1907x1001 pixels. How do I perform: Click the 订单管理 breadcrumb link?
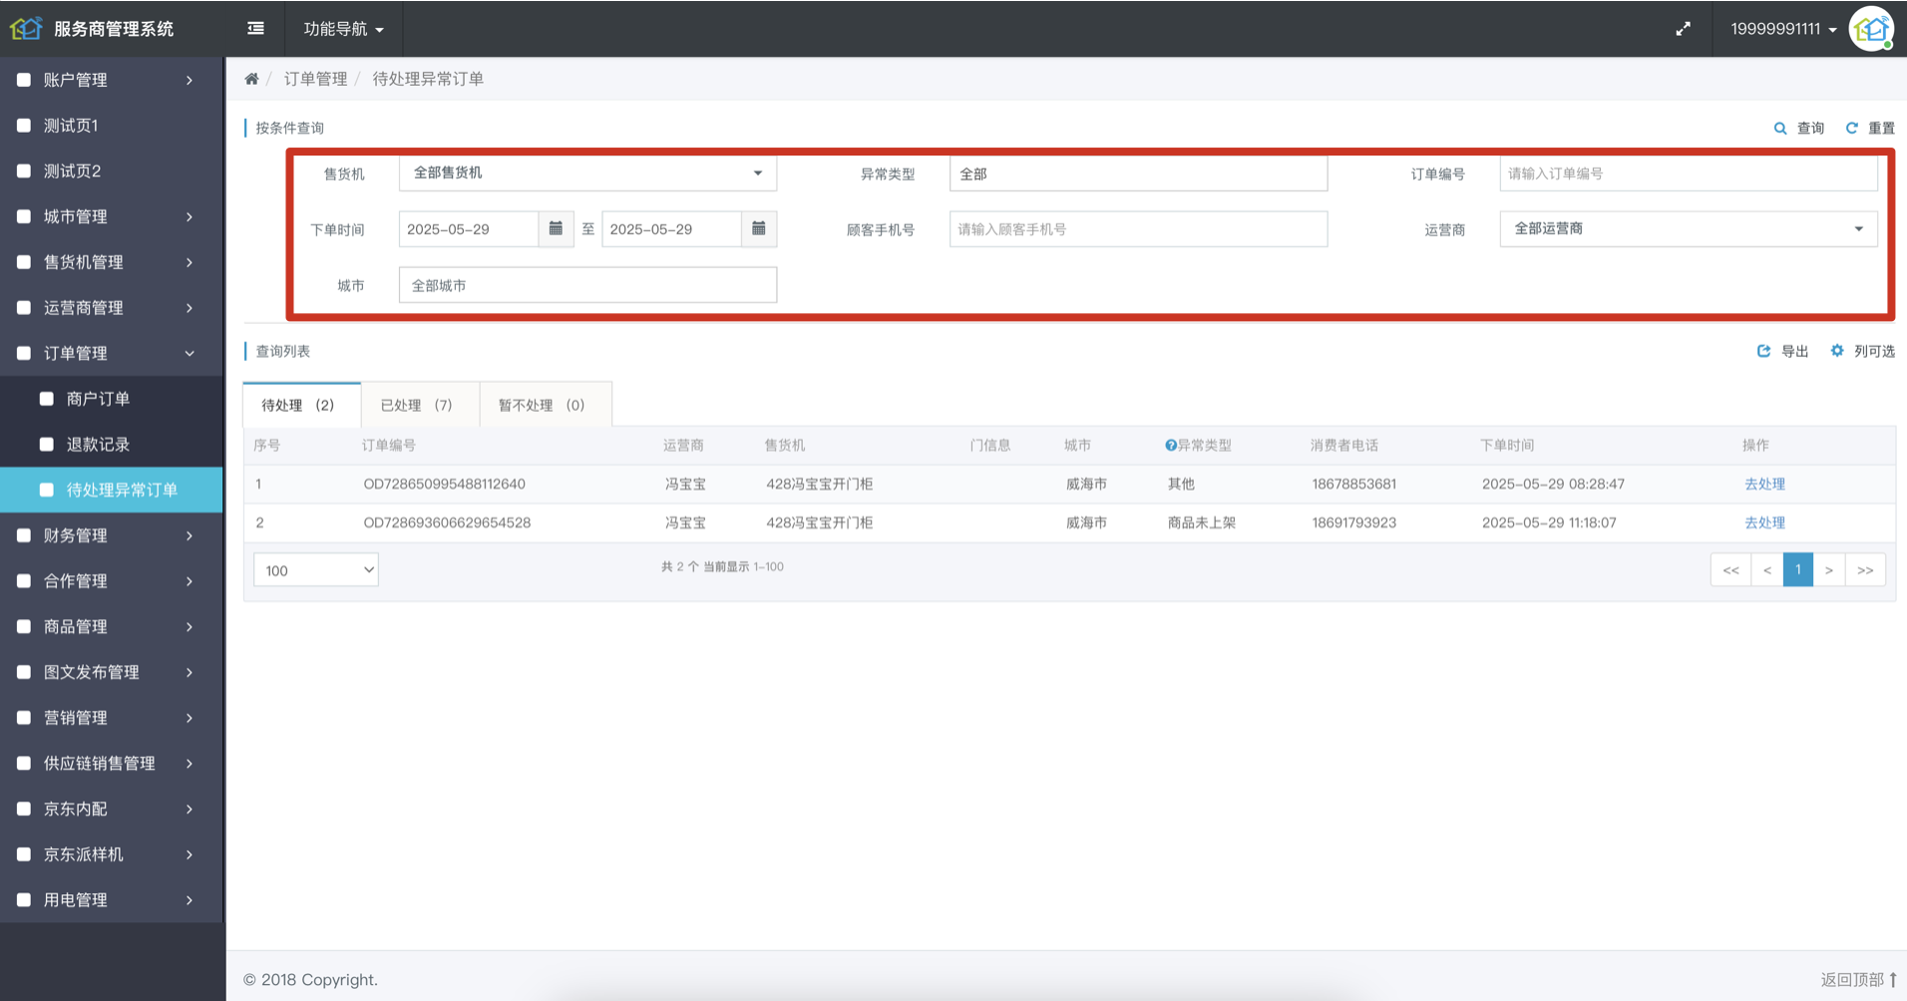(315, 79)
